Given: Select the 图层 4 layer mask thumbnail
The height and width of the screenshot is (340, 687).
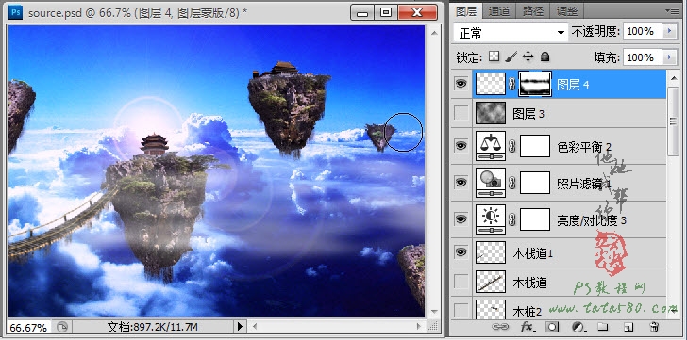Looking at the screenshot, I should point(535,84).
